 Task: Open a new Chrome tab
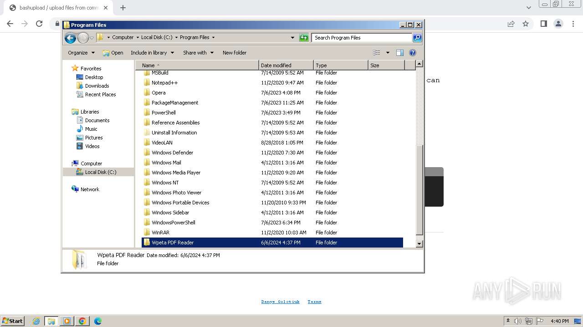tap(123, 8)
